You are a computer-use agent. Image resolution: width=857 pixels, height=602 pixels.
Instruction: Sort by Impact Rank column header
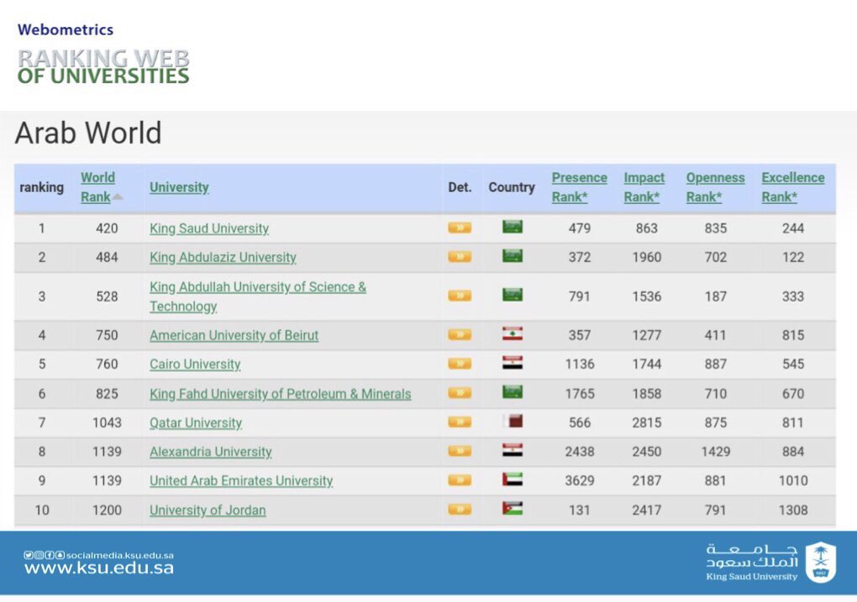pos(644,187)
